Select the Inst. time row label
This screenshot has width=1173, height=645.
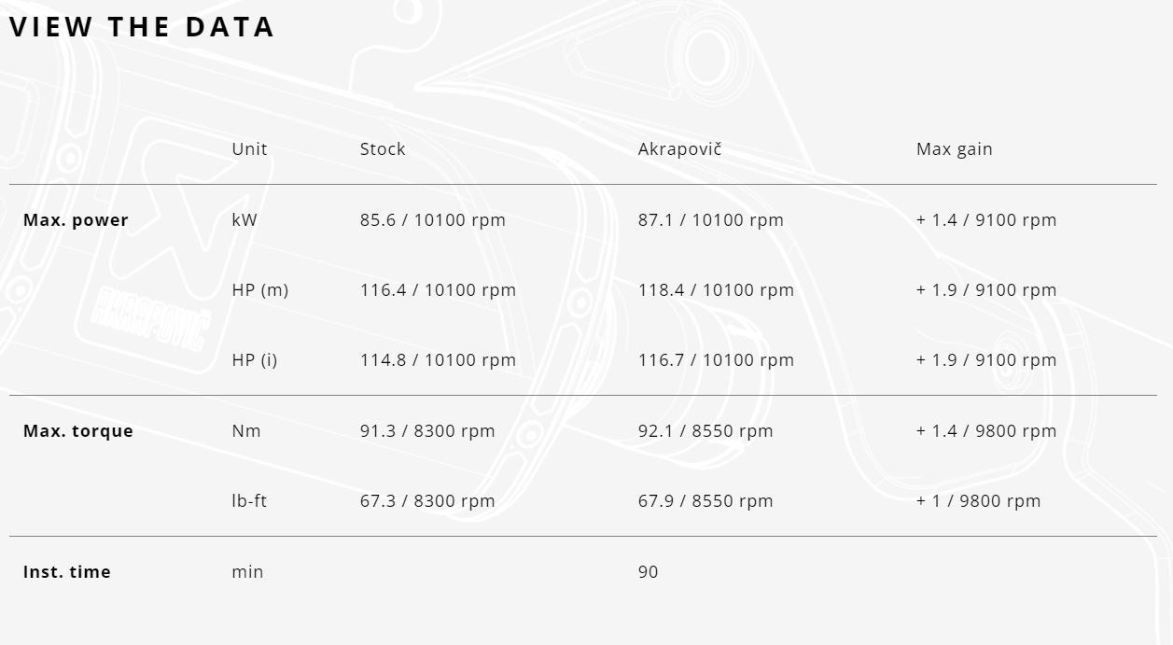[66, 572]
